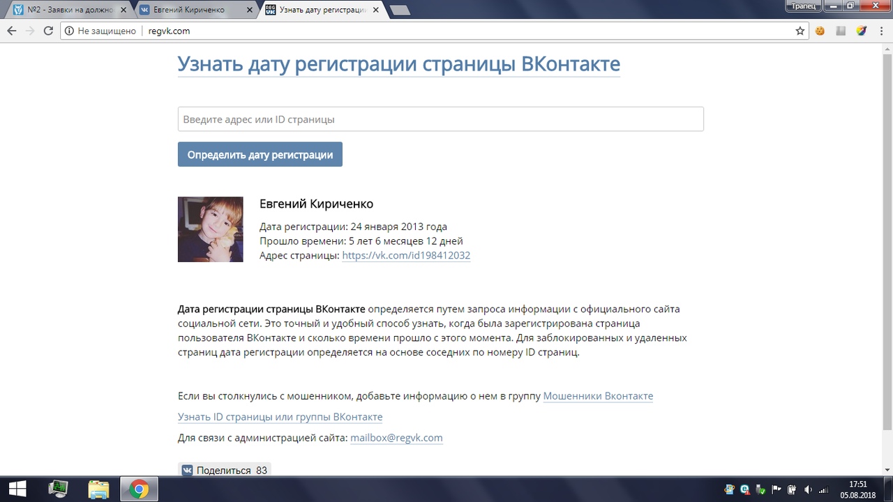Click the mailbox@regvk.com email link
893x502 pixels.
pos(396,438)
